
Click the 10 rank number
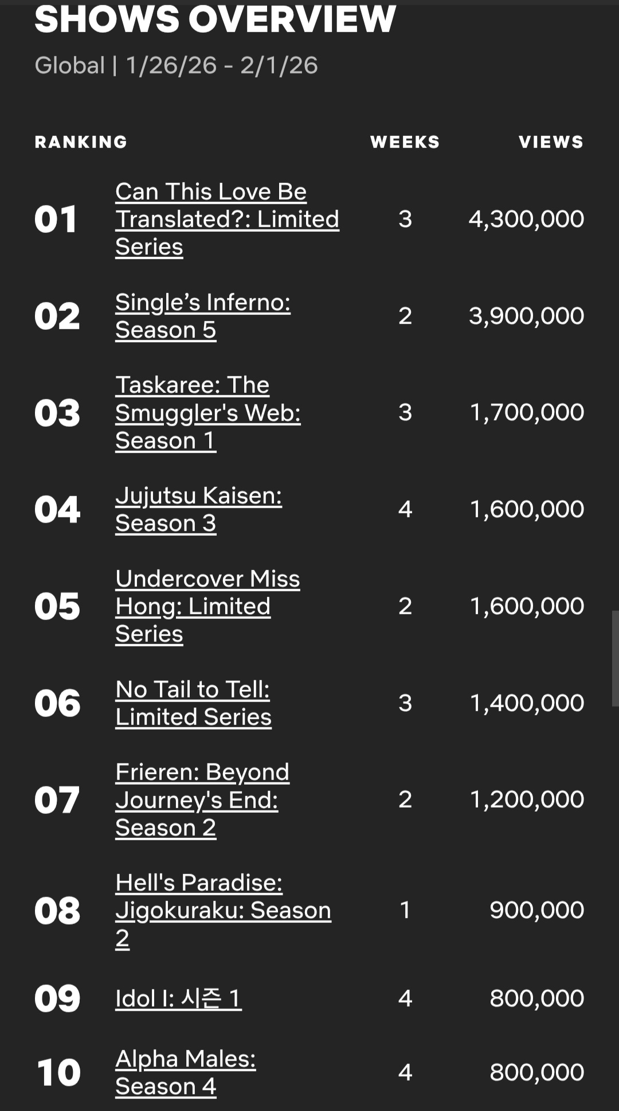click(58, 1073)
